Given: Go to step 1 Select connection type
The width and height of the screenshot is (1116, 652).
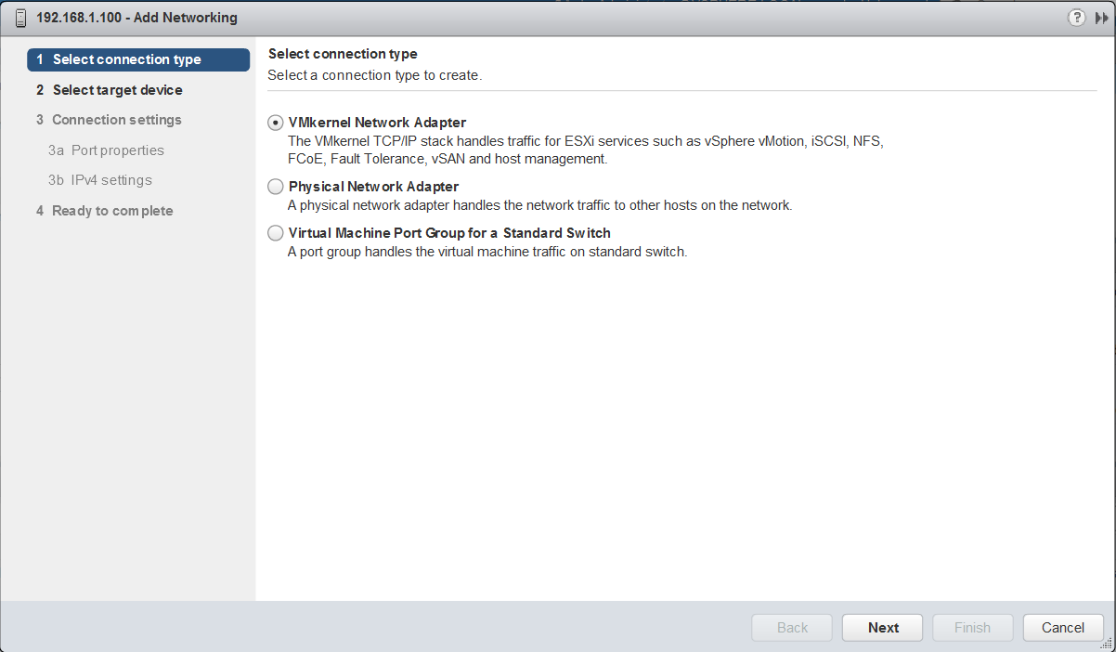Looking at the screenshot, I should pos(138,59).
